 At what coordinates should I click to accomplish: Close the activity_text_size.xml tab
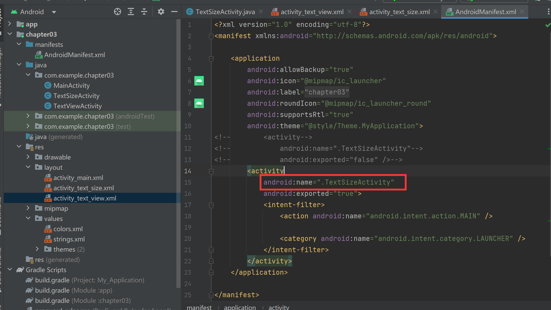pyautogui.click(x=436, y=12)
